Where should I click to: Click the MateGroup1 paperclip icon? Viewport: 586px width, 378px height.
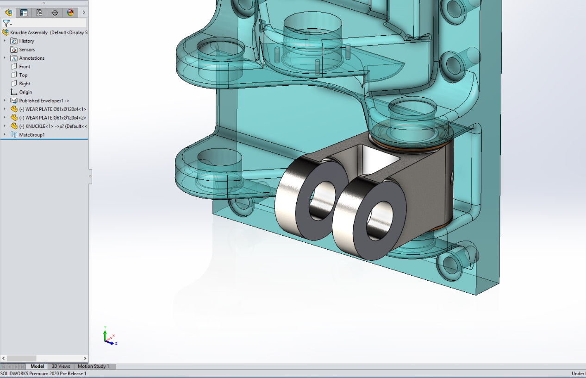[14, 135]
